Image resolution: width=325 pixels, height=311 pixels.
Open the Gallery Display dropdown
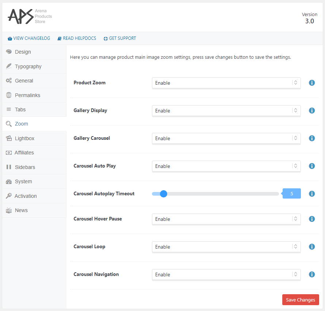pyautogui.click(x=226, y=111)
